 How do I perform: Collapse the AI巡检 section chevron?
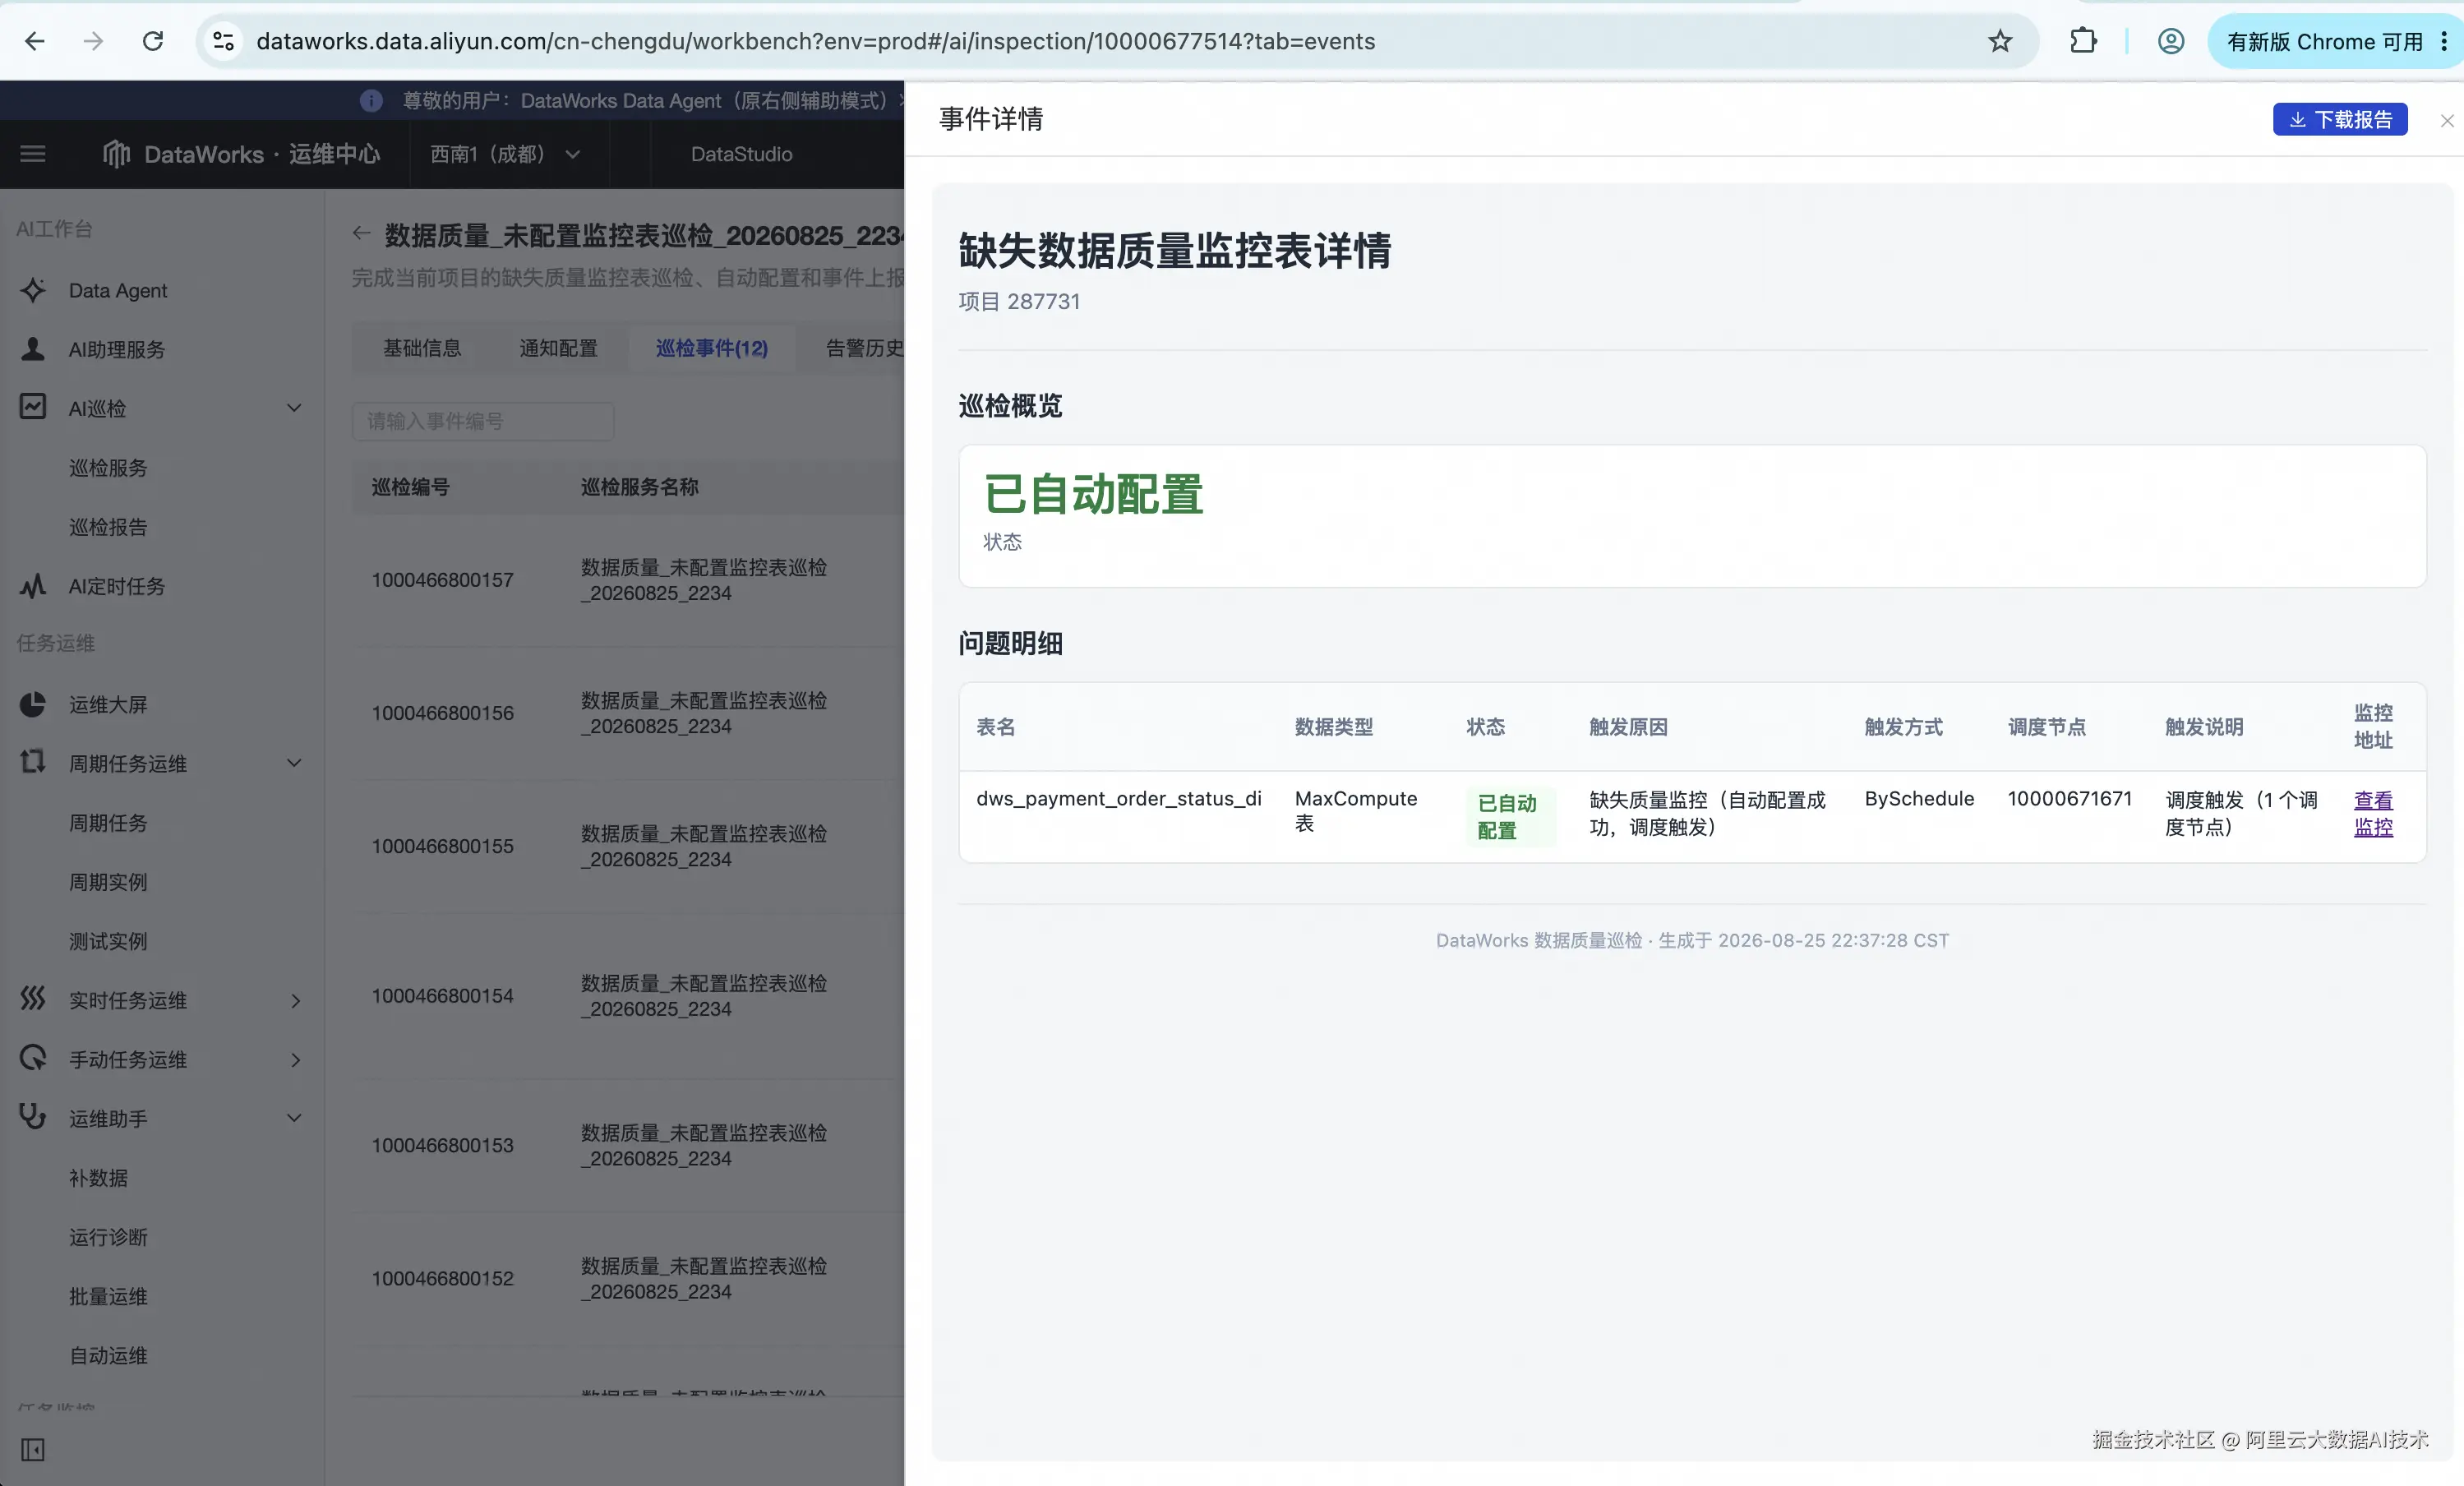click(x=294, y=407)
